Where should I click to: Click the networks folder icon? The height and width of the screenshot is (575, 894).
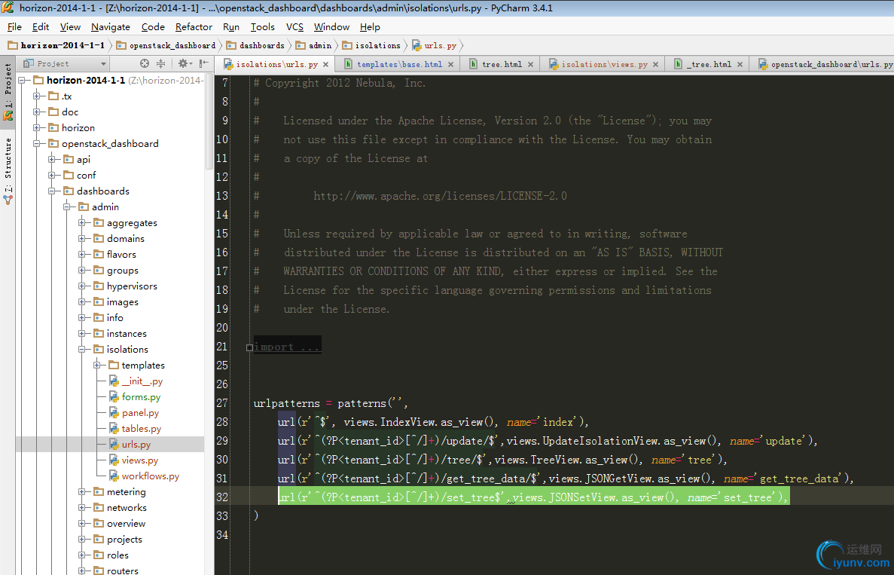pos(99,508)
